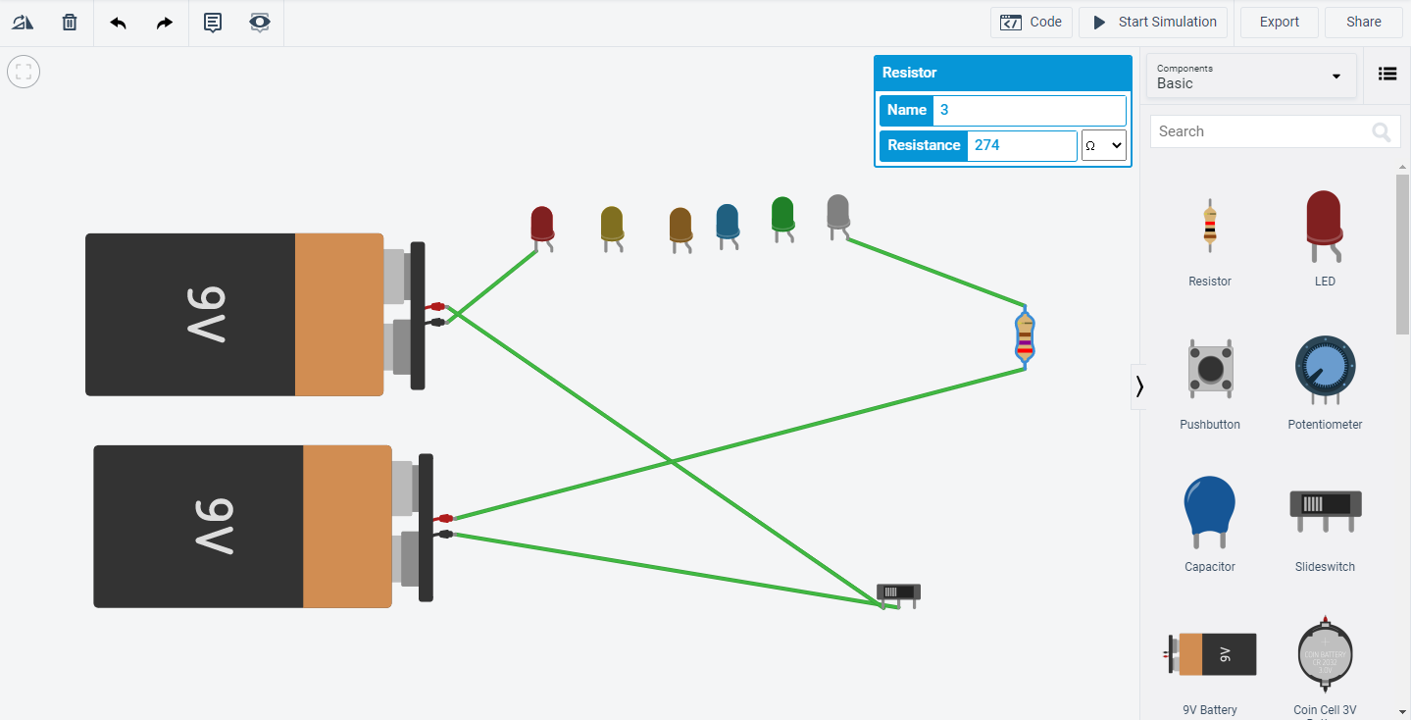Redo the last undone action
Screen dimensions: 1411x720
[x=165, y=22]
